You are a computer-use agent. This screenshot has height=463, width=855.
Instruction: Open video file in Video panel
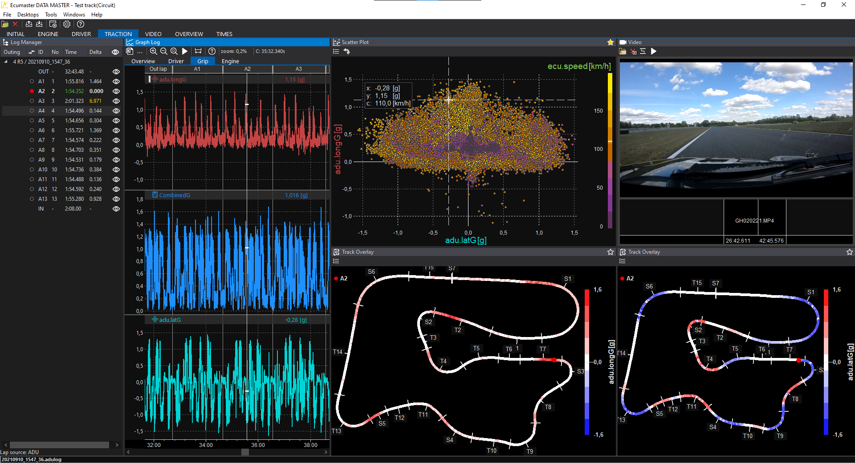pyautogui.click(x=623, y=52)
